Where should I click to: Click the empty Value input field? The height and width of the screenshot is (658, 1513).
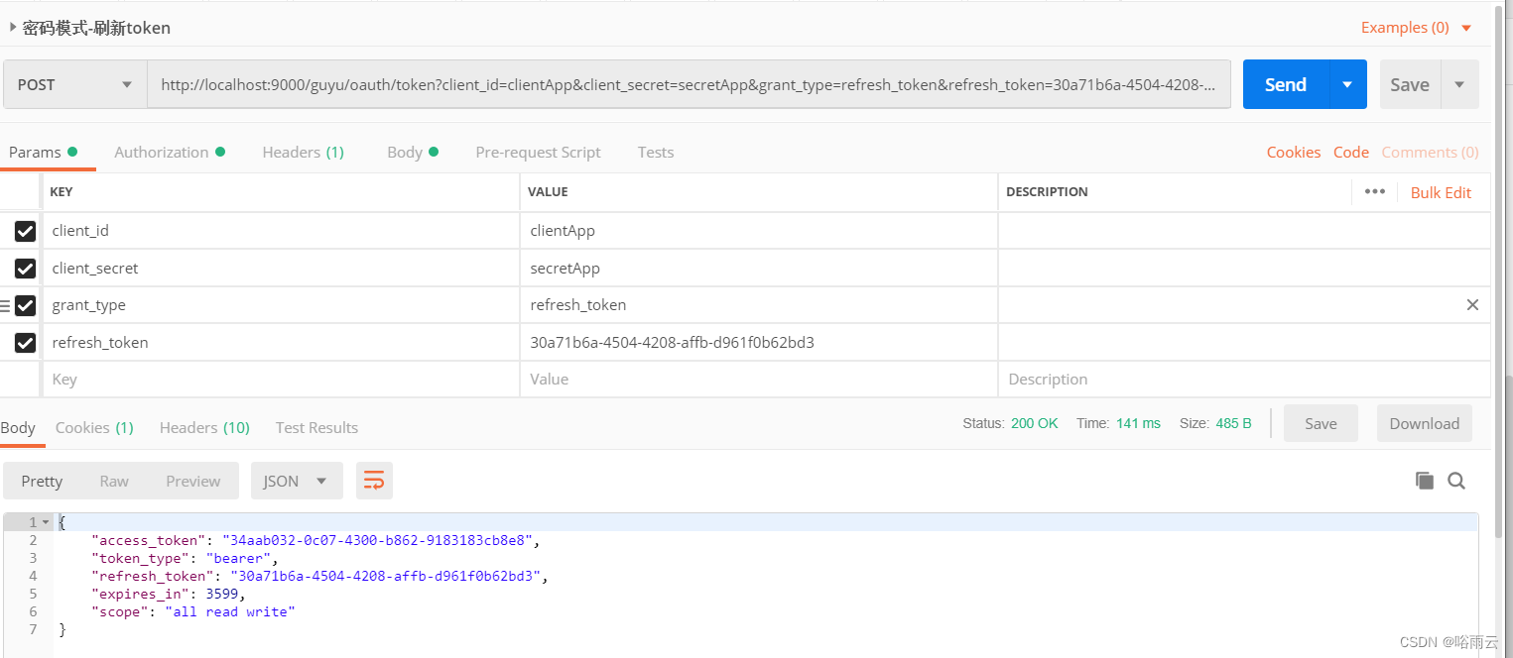(759, 380)
